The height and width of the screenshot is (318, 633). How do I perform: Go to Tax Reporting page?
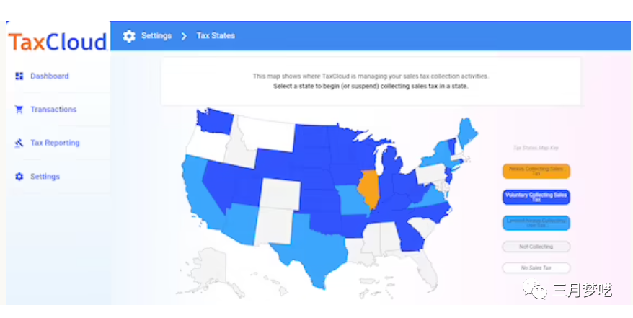pos(54,143)
